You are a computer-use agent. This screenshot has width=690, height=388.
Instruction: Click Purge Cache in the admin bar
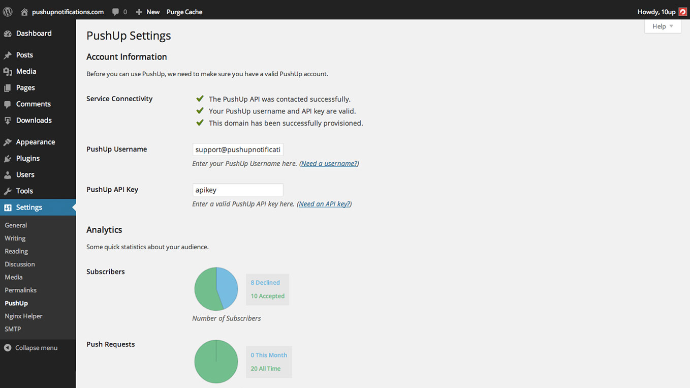click(x=184, y=12)
